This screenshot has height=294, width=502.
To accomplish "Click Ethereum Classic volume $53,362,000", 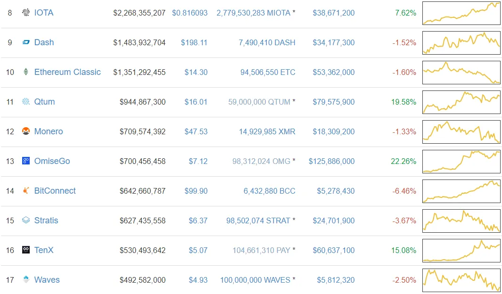I will click(x=334, y=72).
